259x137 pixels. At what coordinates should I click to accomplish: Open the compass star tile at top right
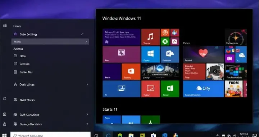tap(236, 37)
